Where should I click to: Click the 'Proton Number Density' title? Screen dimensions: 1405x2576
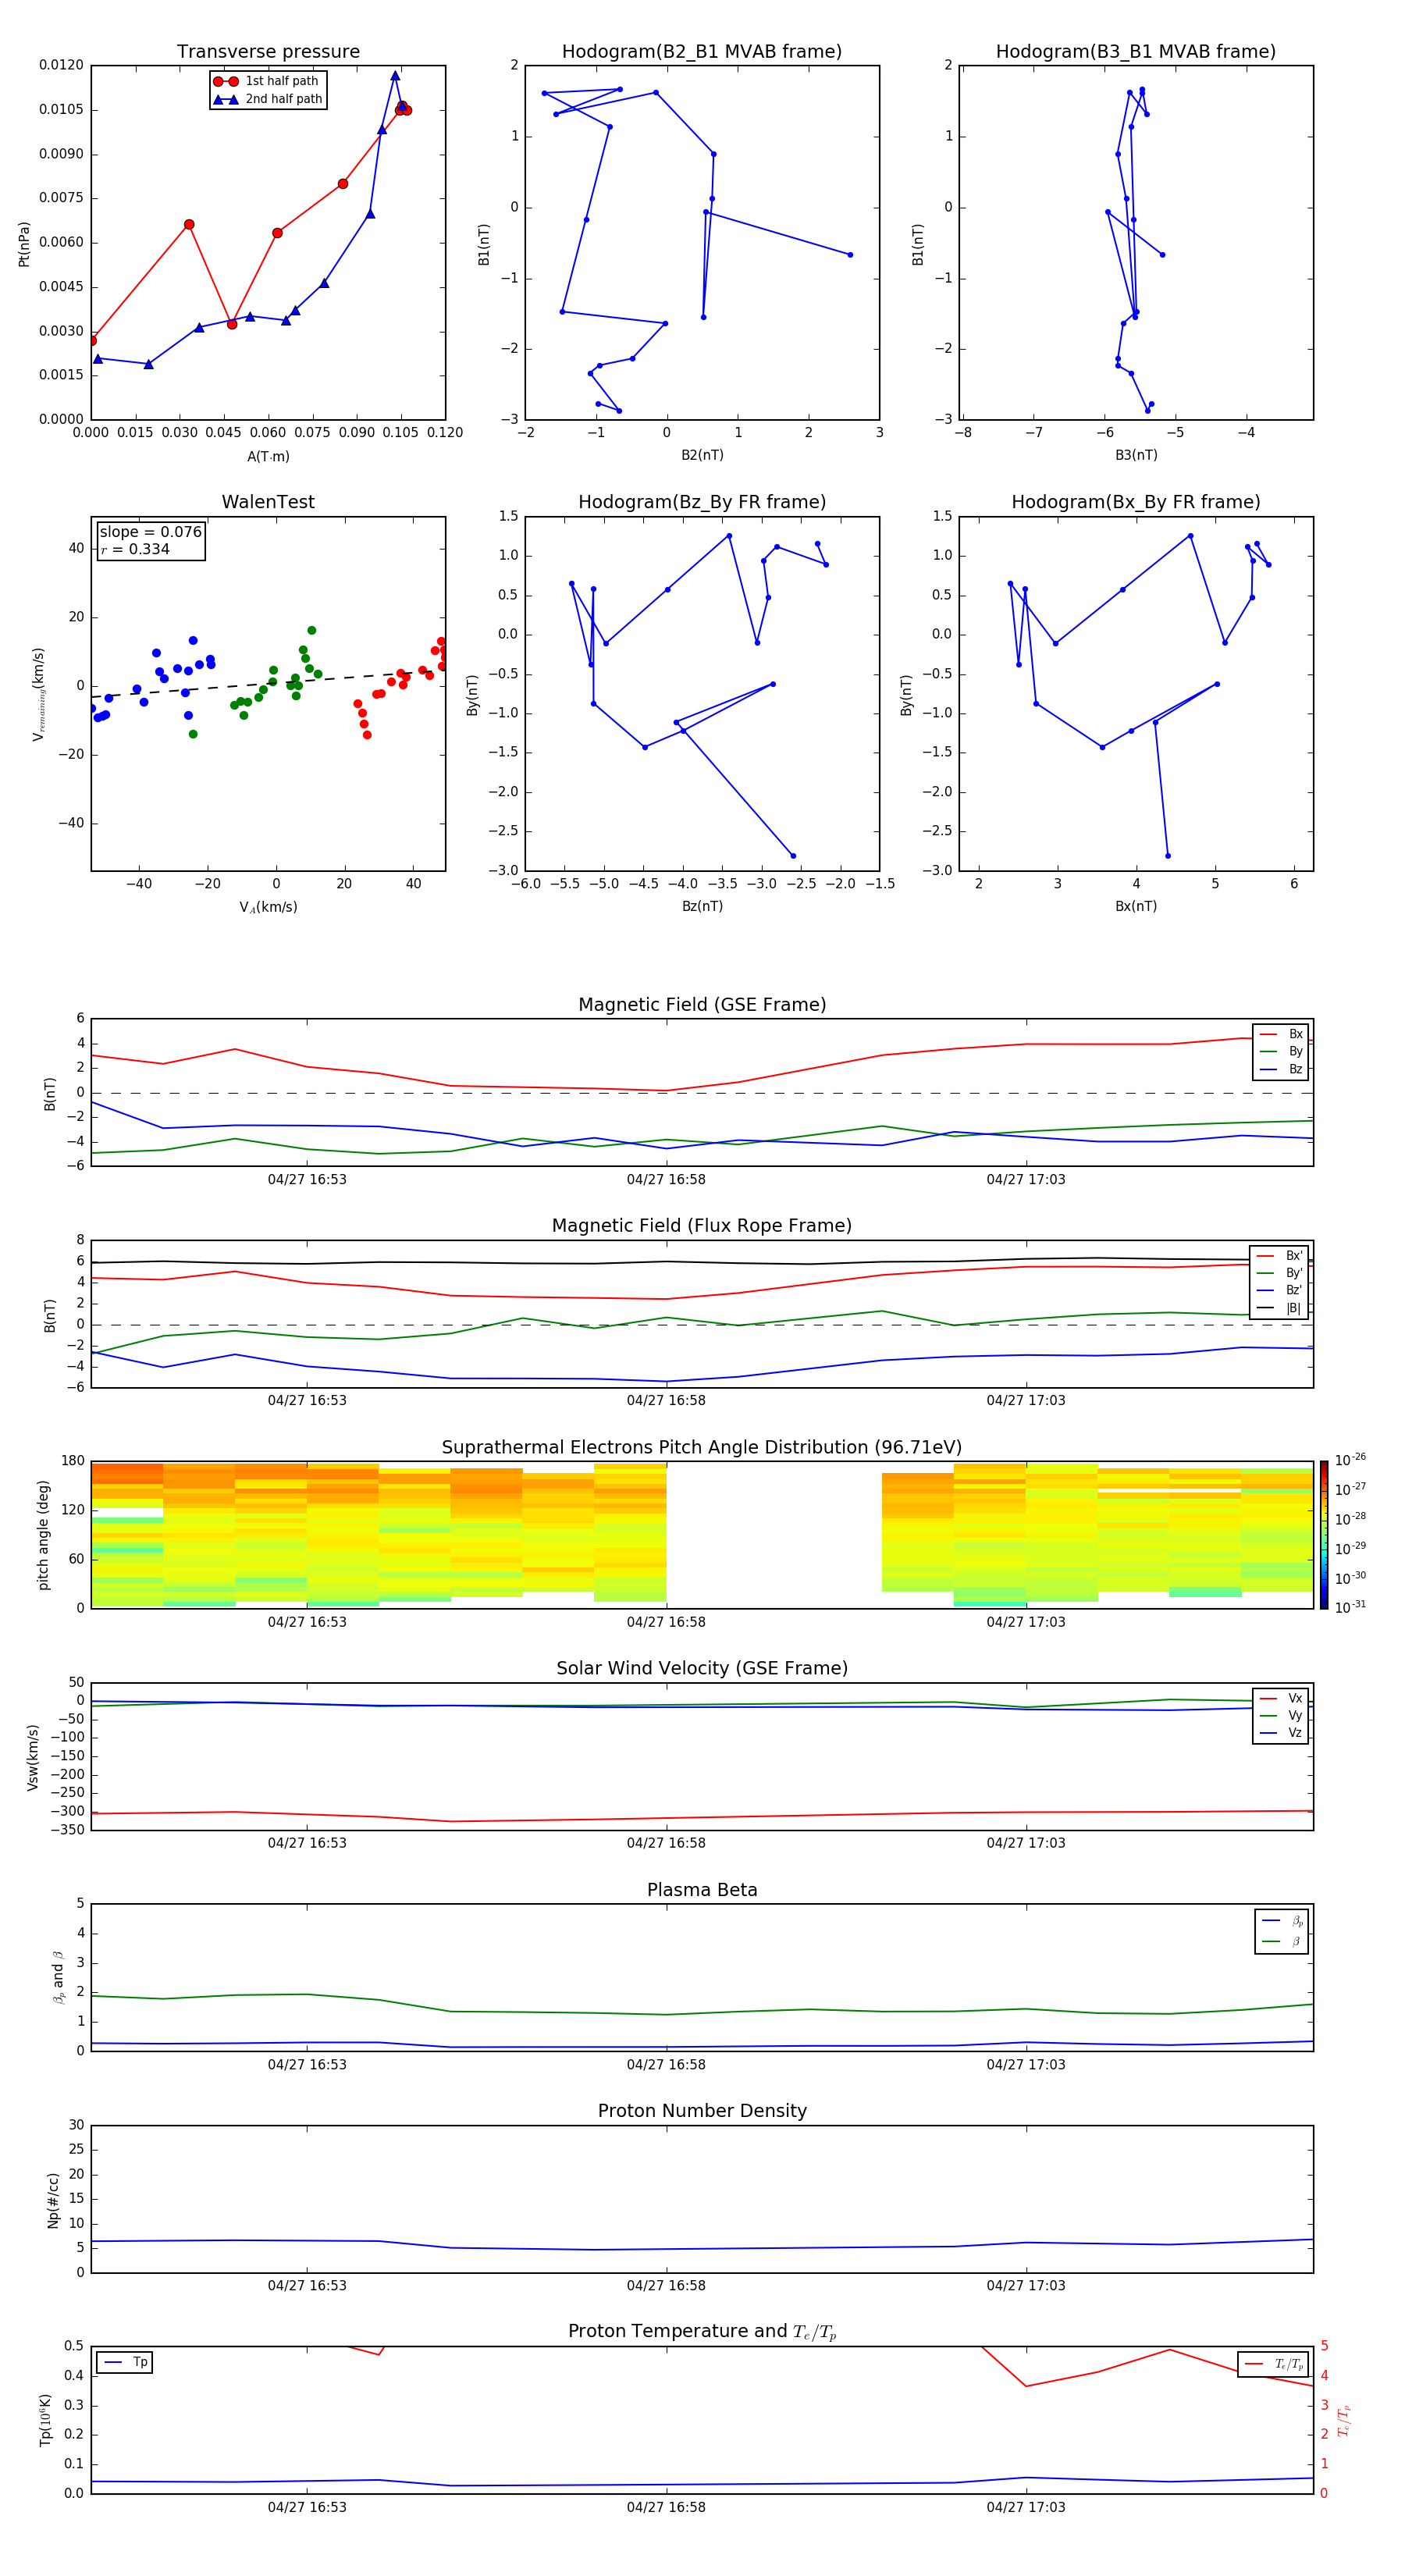[702, 2112]
